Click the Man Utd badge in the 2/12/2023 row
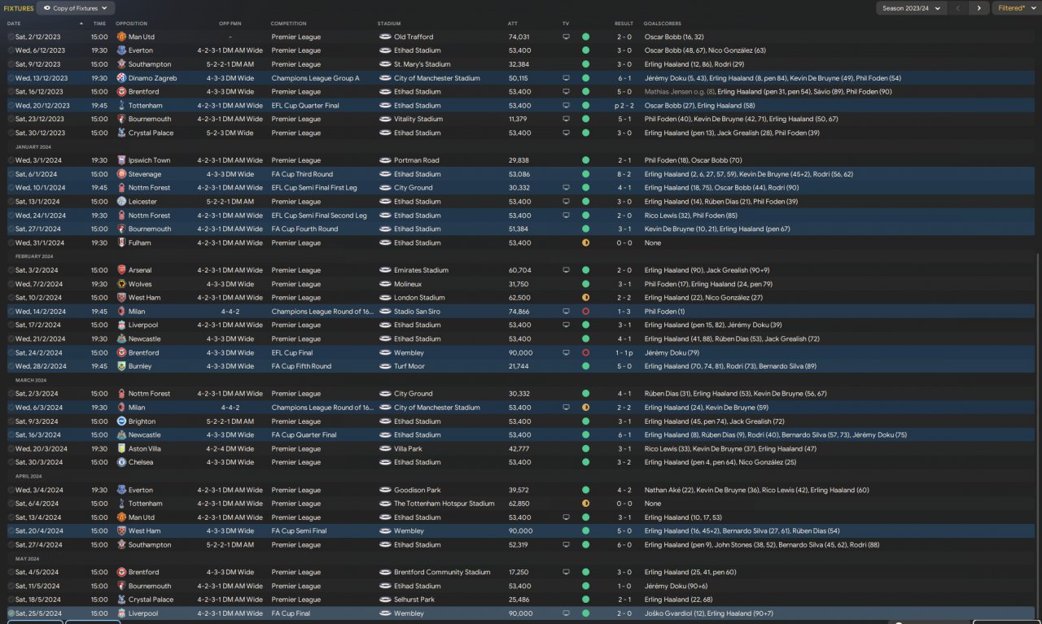Screen dimensions: 1042x624 click(x=120, y=37)
